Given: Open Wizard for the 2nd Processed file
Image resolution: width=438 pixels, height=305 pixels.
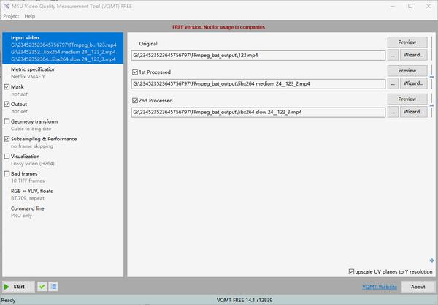Looking at the screenshot, I should [413, 112].
